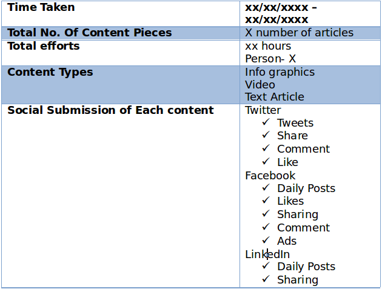Place cursor on xx hours text

click(x=268, y=46)
